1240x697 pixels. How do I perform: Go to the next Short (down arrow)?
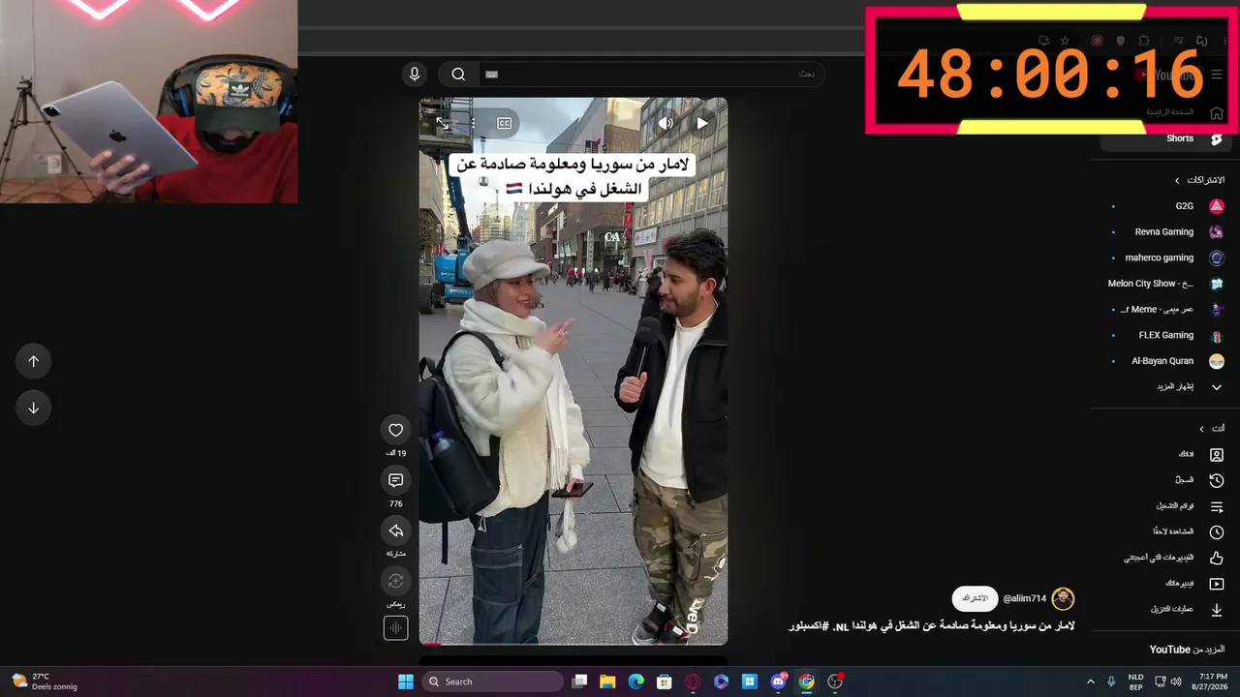(x=33, y=408)
